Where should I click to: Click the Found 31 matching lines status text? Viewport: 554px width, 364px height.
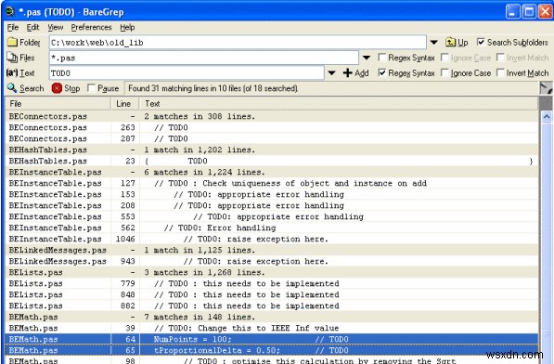213,88
